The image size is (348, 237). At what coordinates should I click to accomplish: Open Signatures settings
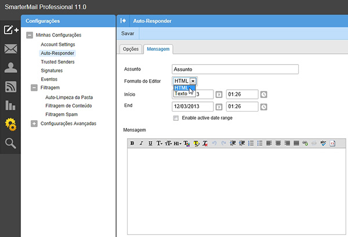click(x=52, y=71)
